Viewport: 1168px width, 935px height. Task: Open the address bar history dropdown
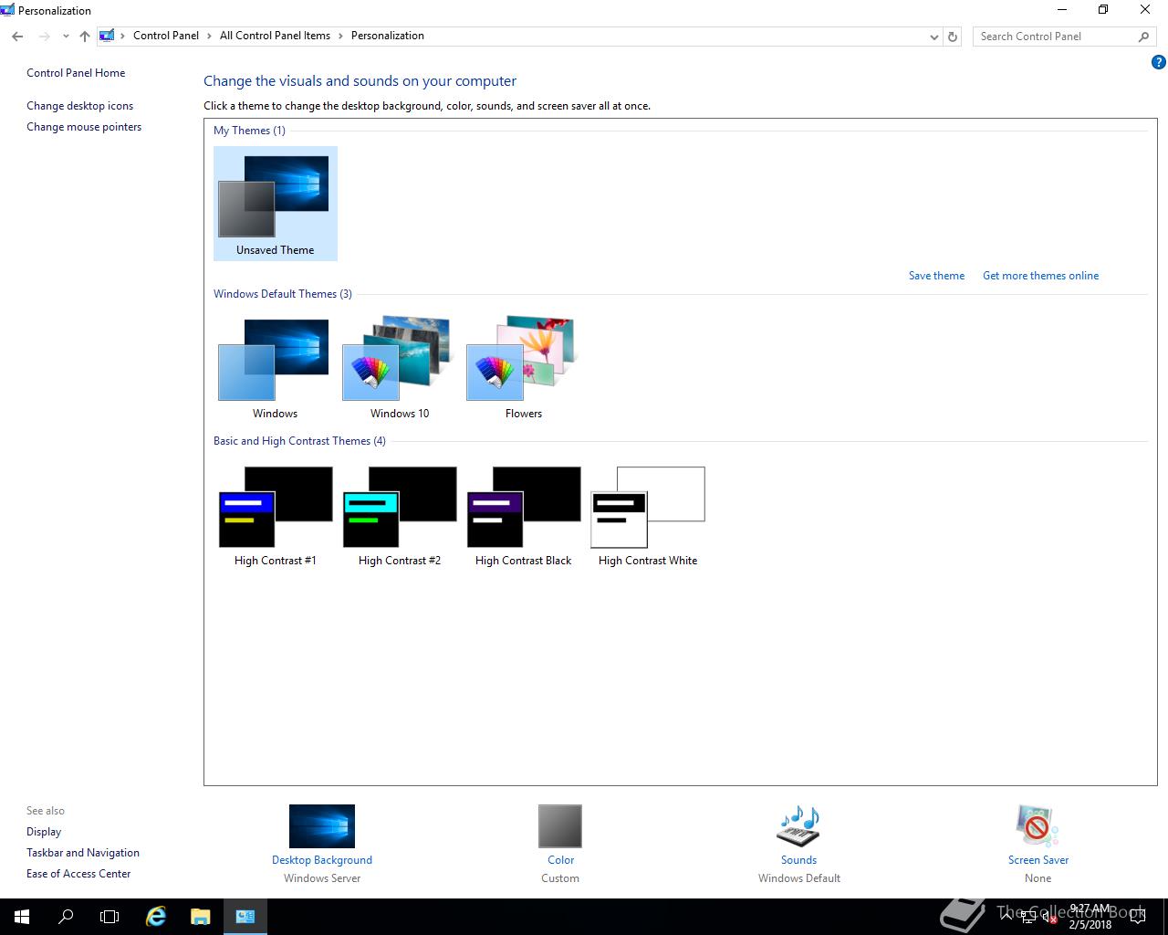tap(933, 37)
